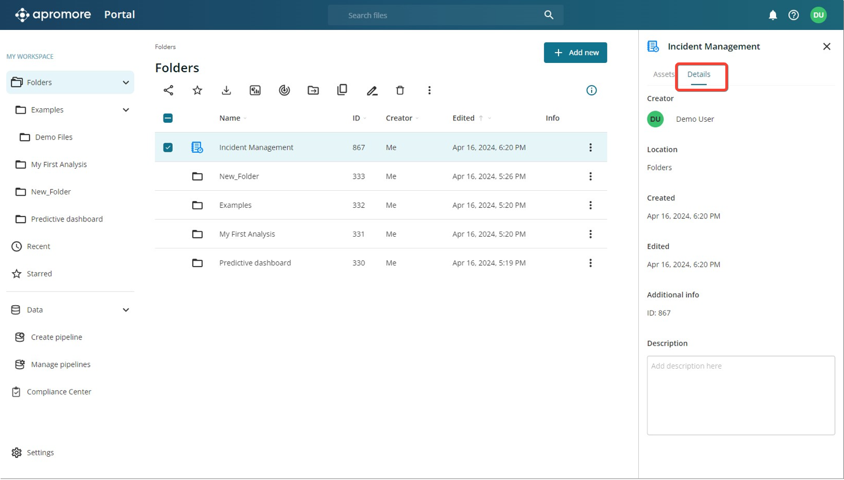Viewport: 844px width, 480px height.
Task: Click the delete trash icon
Action: pos(400,90)
